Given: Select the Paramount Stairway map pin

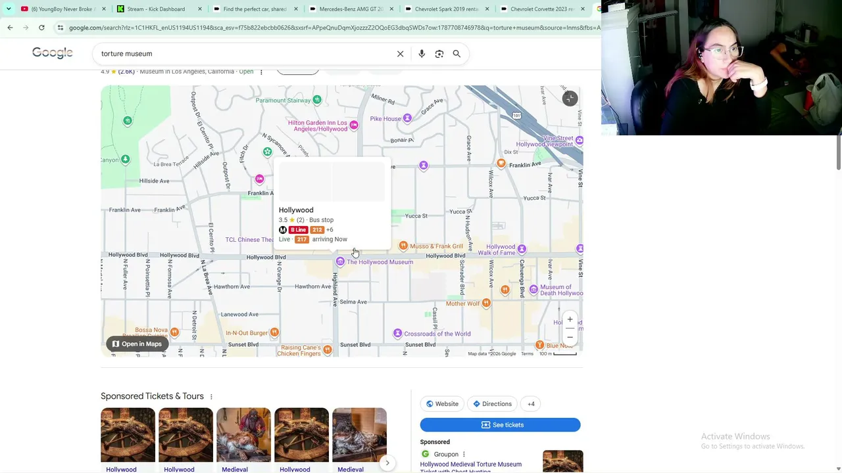Looking at the screenshot, I should (x=317, y=100).
